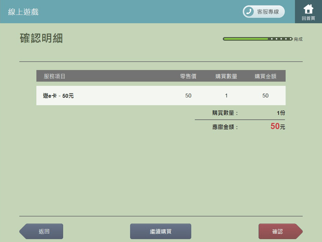Click the 確認明細 page heading
The height and width of the screenshot is (242, 322).
coord(41,38)
